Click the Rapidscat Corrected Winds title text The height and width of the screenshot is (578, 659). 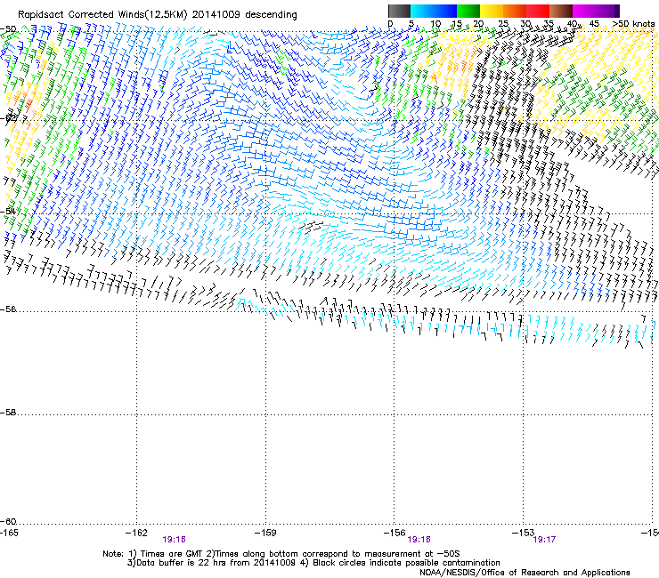(158, 14)
